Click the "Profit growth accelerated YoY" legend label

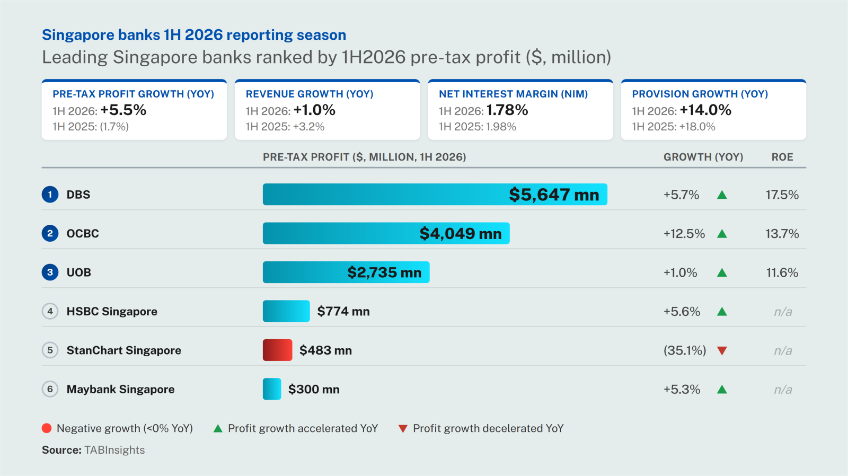point(303,428)
